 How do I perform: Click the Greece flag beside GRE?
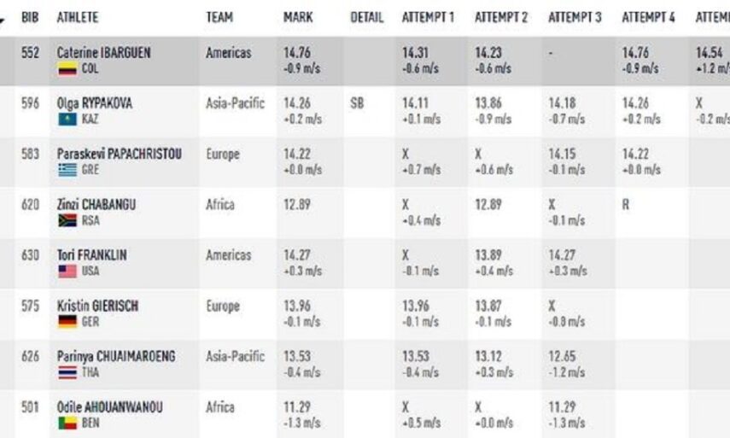(x=67, y=170)
